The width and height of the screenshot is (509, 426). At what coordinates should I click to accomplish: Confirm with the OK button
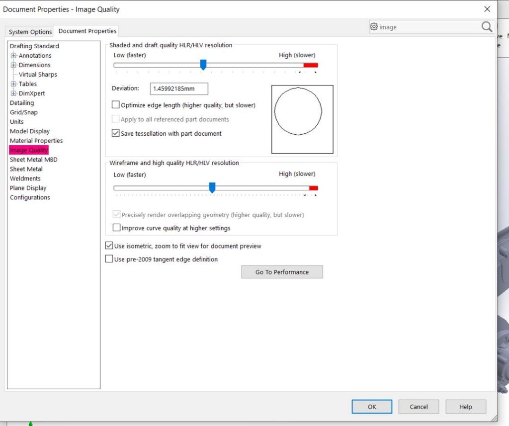click(372, 407)
